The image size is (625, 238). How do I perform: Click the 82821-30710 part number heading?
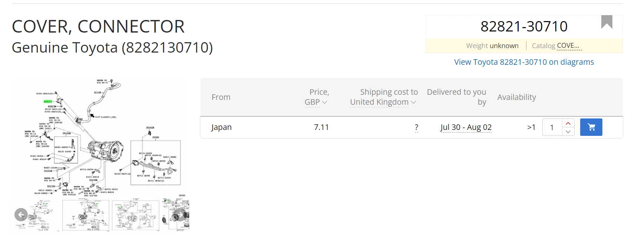click(x=523, y=27)
